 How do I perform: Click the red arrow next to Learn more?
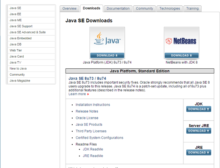(88, 94)
